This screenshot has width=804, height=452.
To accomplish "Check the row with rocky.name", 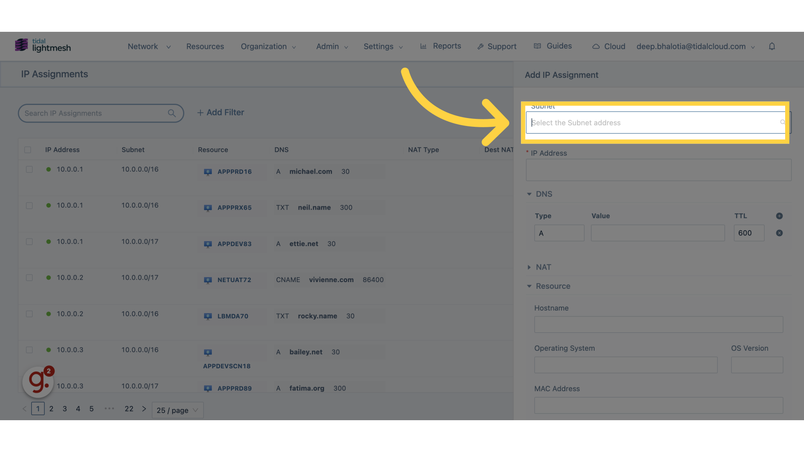I will pyautogui.click(x=29, y=314).
